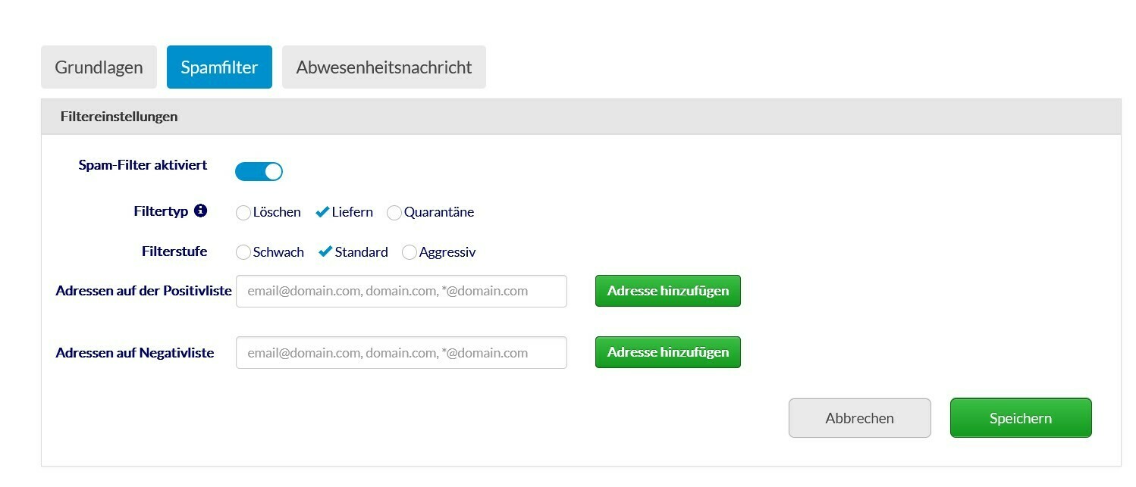This screenshot has width=1136, height=487.
Task: Open the Abwesenheitsnachricht tab
Action: click(x=384, y=67)
